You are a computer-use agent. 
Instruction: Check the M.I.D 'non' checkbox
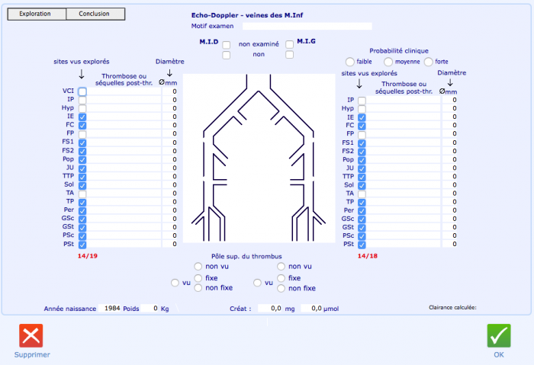(x=226, y=55)
